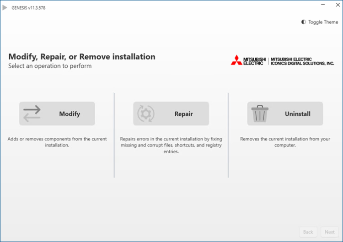Viewport: 343px width, 242px height.
Task: Choose the Repair button label
Action: (x=183, y=114)
